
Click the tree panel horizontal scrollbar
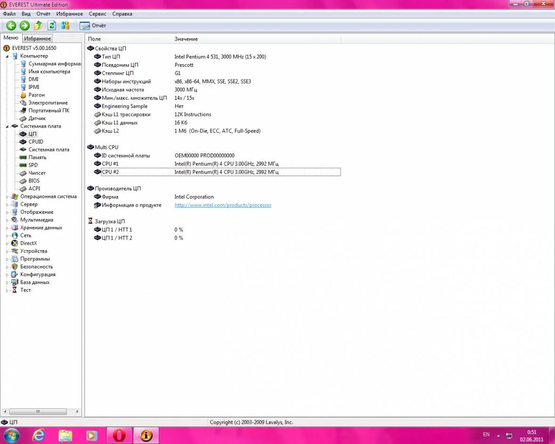point(38,412)
